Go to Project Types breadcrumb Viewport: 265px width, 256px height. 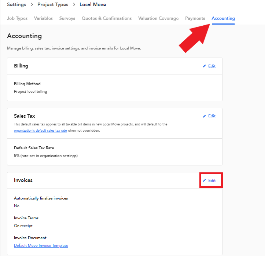[53, 4]
